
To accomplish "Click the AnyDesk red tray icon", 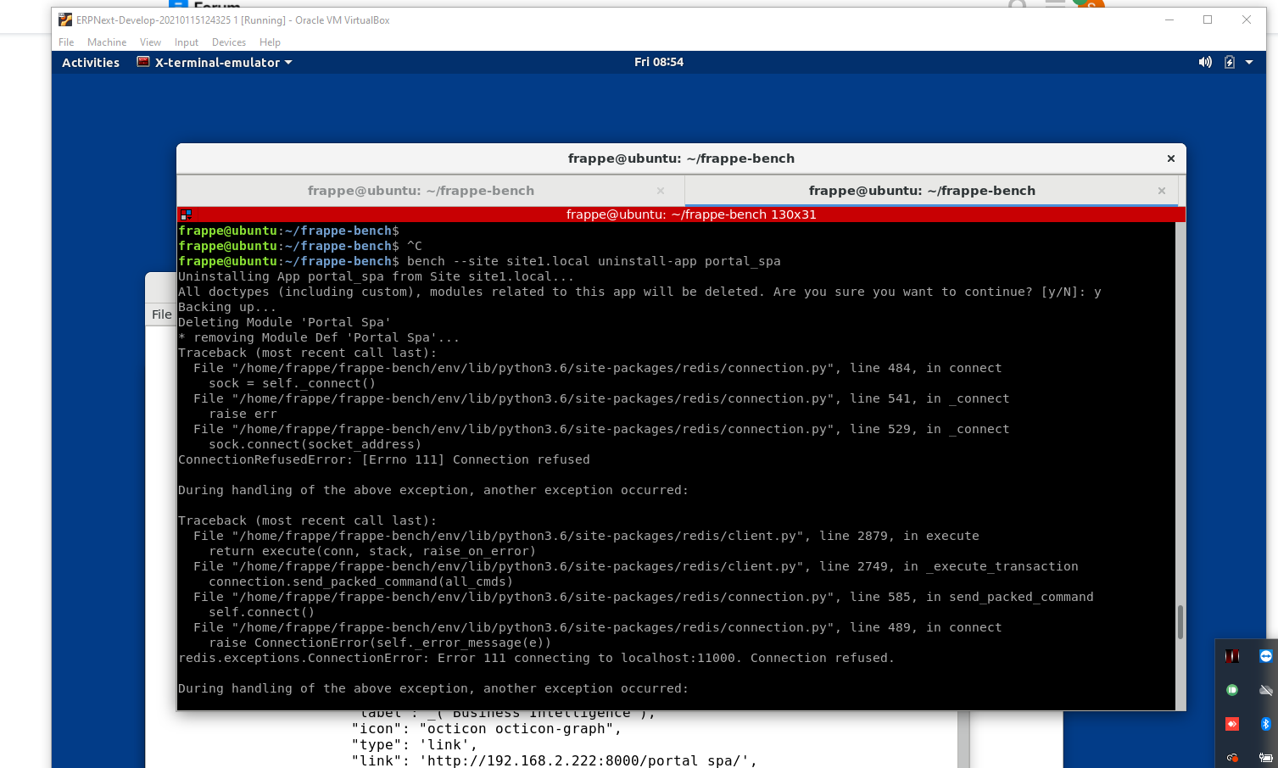I will point(1232,723).
